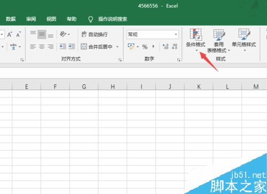Screen dimensions: 267x194
Task: Expand the 合并后居中 dropdown arrow
Action: [x=117, y=46]
